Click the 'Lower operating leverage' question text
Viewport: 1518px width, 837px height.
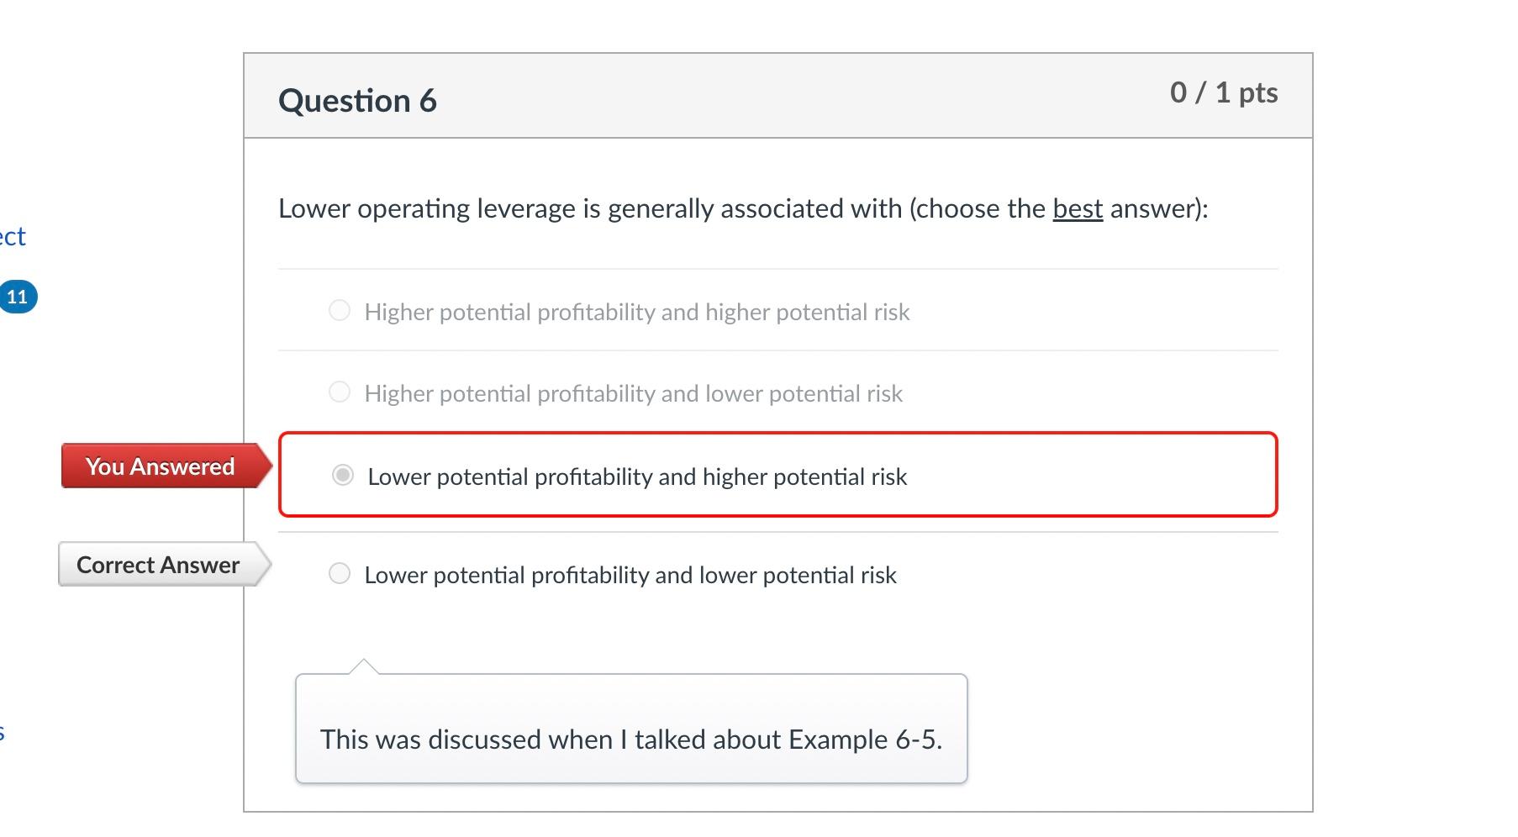tap(588, 208)
